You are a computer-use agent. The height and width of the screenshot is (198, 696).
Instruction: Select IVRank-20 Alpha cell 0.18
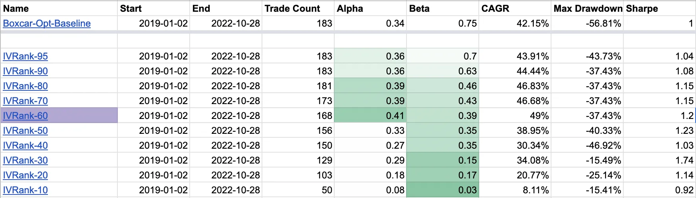370,175
